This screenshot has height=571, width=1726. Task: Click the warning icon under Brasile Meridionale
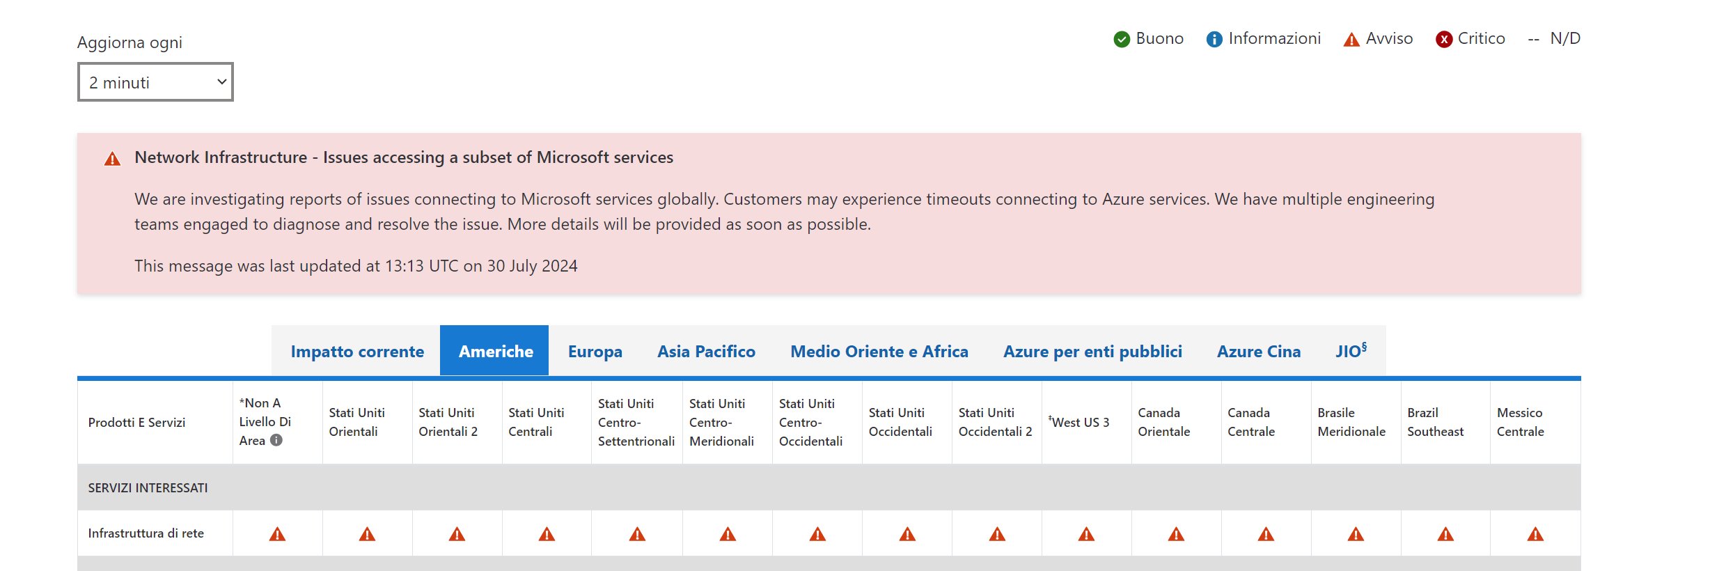tap(1356, 534)
